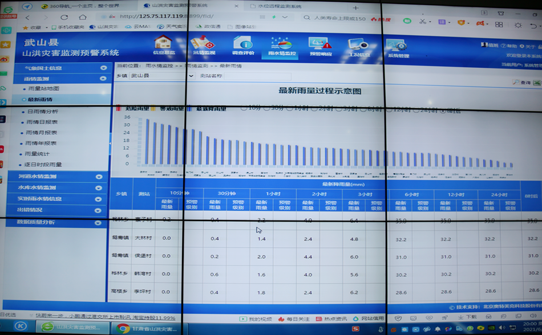Click the undo arrow icon in toolbar

click(x=533, y=26)
